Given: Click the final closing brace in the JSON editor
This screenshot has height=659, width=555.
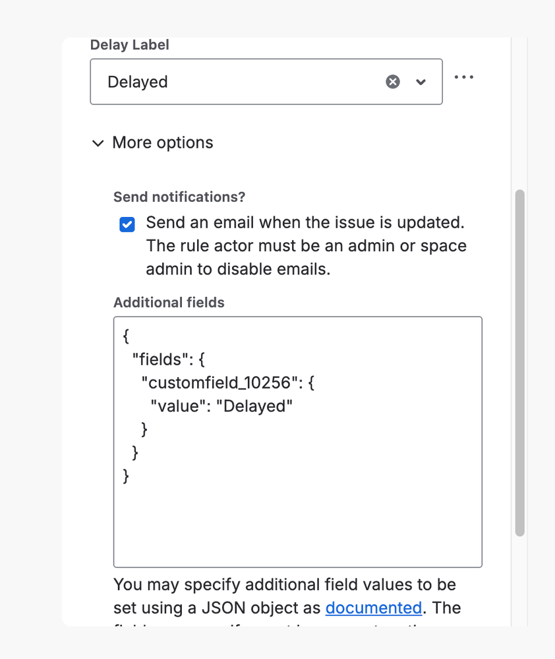Looking at the screenshot, I should (127, 475).
